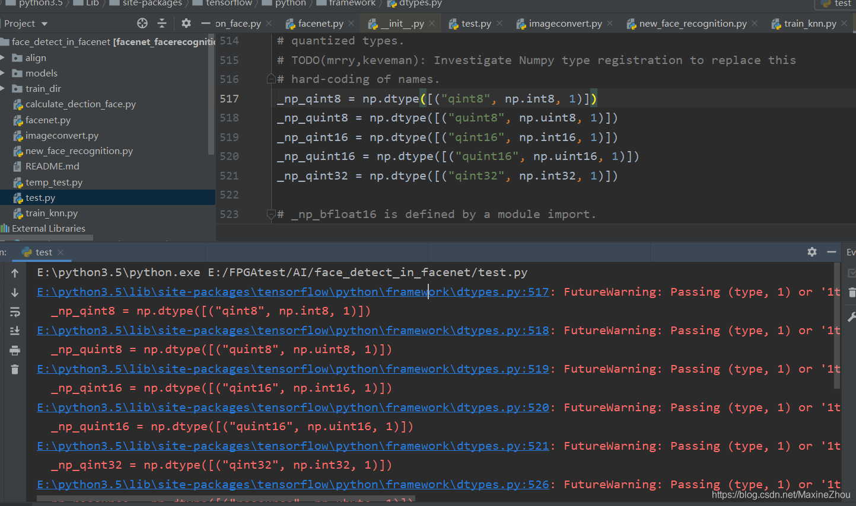
Task: Click scroll to end icon in console
Action: tap(15, 331)
